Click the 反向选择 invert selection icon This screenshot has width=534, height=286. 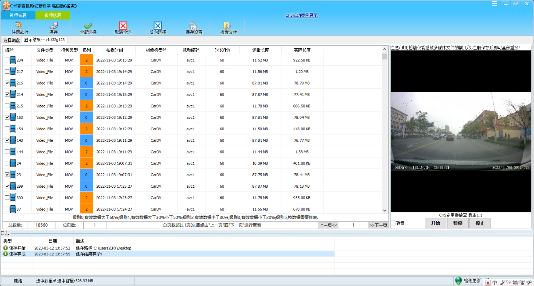pos(158,26)
